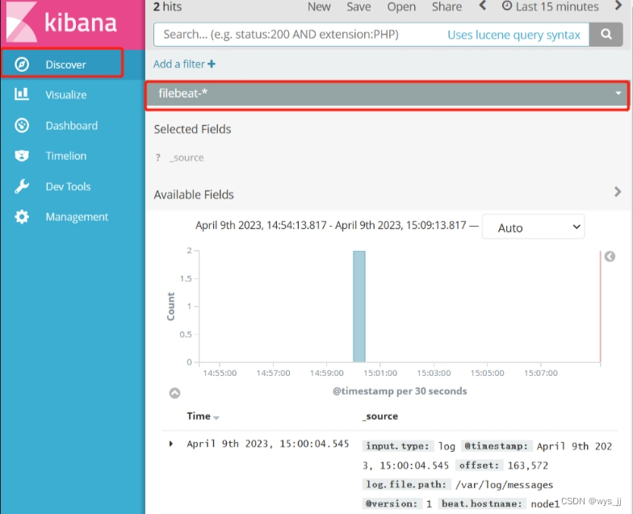Open the Visualize bar chart icon
Viewport: 633px width, 514px height.
click(x=22, y=94)
